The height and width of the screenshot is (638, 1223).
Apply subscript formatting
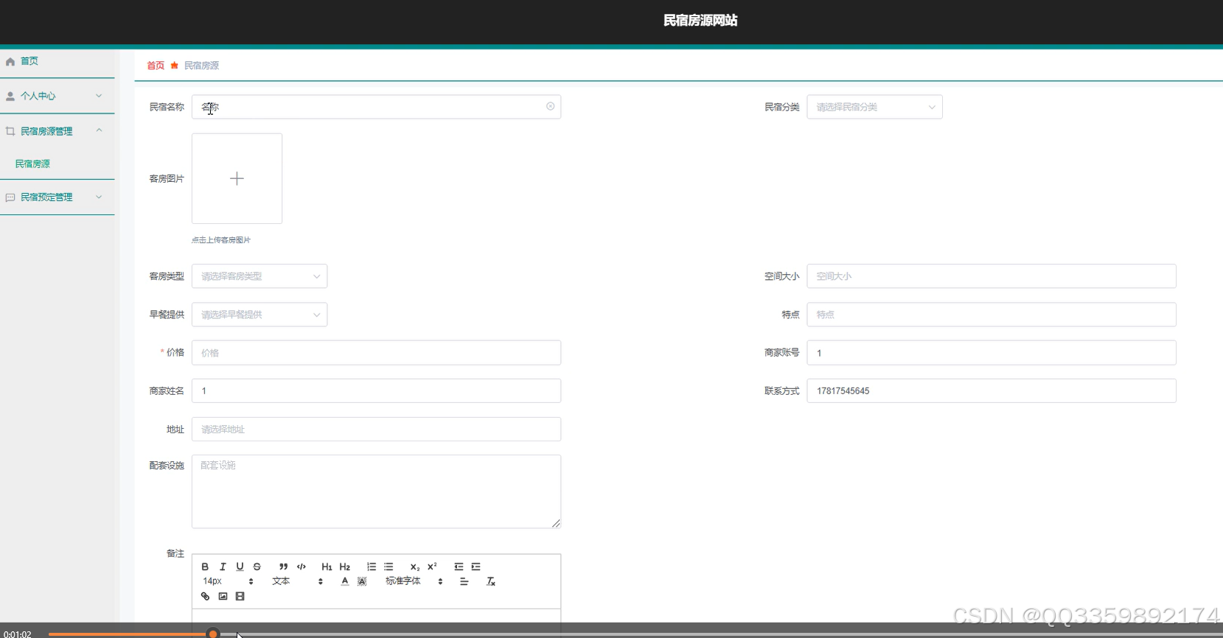(x=414, y=567)
